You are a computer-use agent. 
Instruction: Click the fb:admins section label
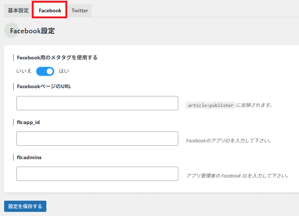29,157
